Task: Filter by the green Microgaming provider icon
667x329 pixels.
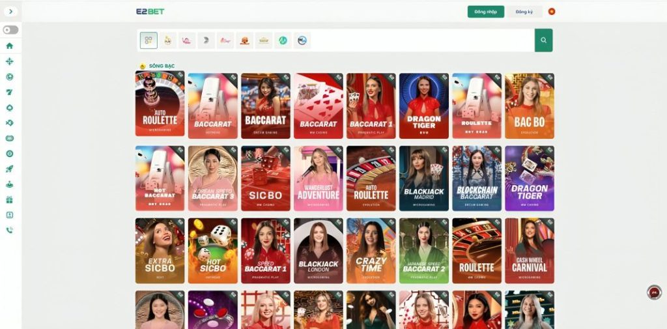Action: point(283,40)
